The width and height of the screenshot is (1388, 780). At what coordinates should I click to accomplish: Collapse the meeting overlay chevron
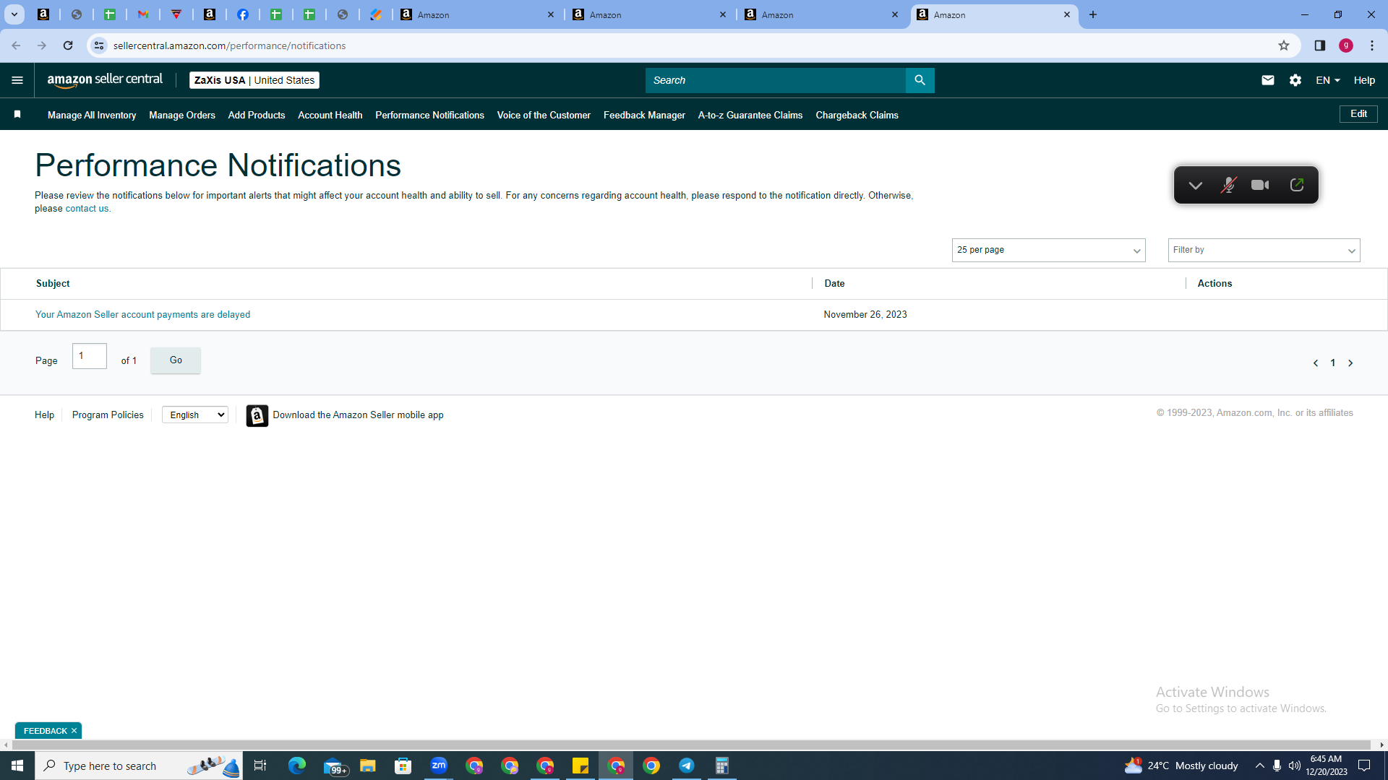[1196, 186]
